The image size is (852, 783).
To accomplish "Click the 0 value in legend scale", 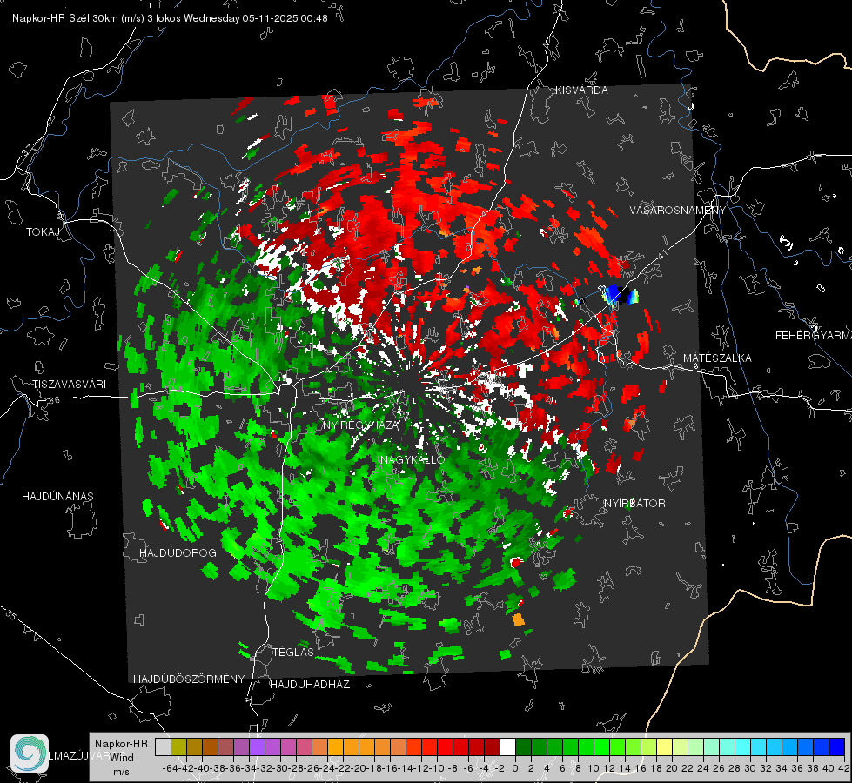I will 515,768.
